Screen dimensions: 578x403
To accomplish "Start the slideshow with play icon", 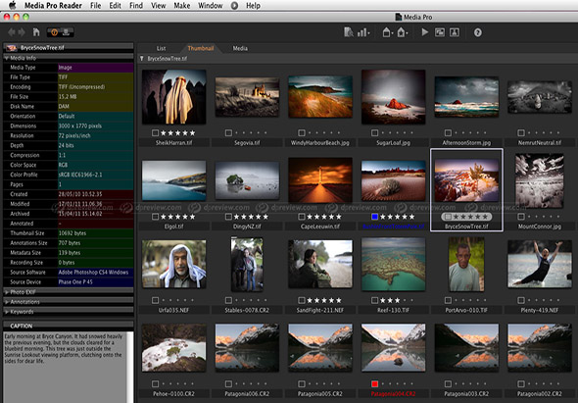I will [x=424, y=32].
